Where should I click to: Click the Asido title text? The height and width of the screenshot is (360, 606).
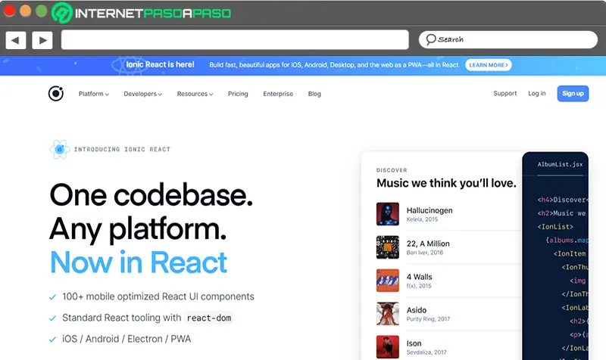[417, 310]
